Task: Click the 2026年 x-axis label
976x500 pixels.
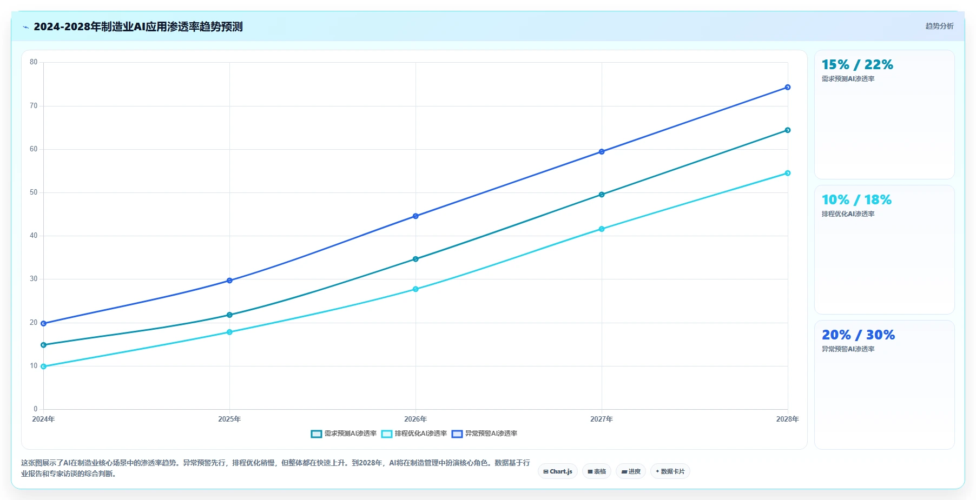Action: pyautogui.click(x=416, y=419)
